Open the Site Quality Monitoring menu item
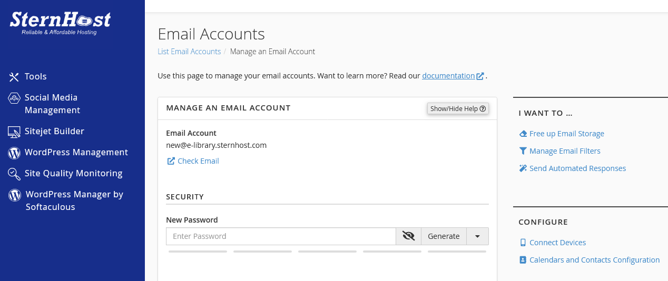This screenshot has height=281, width=668. [x=73, y=174]
